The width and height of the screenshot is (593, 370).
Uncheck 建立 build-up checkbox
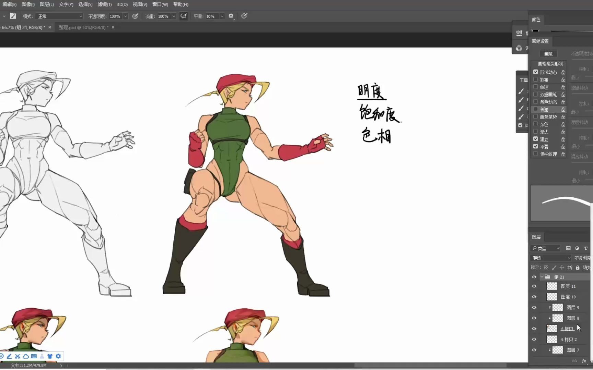[535, 139]
